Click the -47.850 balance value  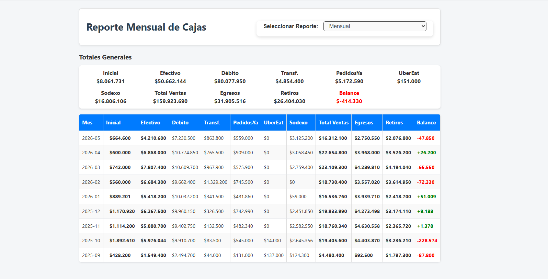tap(426, 138)
